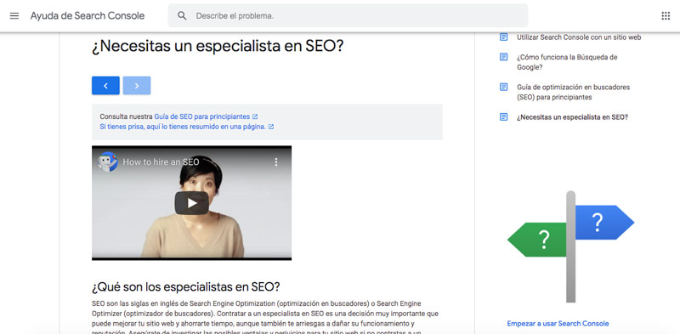This screenshot has width=680, height=334.
Task: Click the How to hire an SEO video title
Action: [161, 162]
